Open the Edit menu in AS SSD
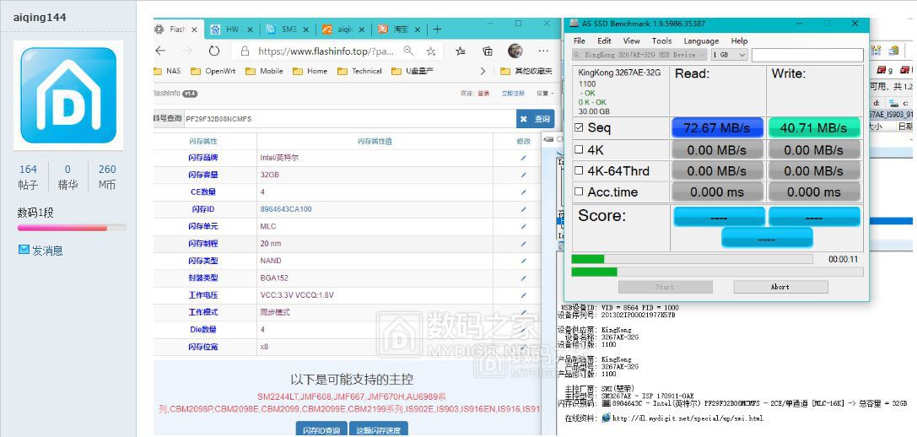 coord(604,41)
